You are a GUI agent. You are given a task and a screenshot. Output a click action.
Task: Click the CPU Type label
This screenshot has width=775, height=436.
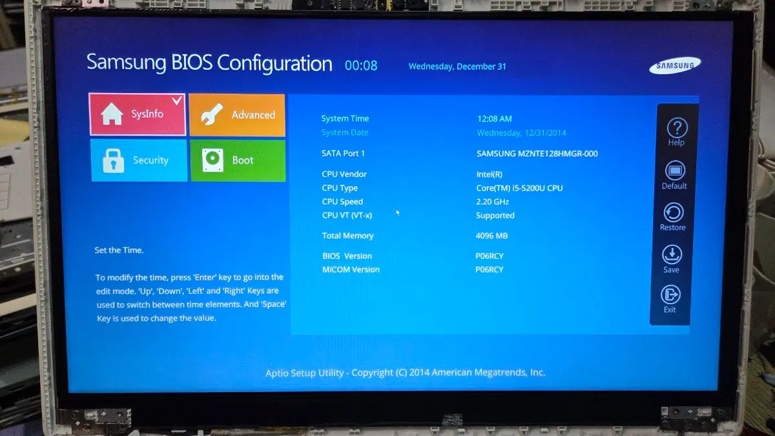tap(340, 188)
